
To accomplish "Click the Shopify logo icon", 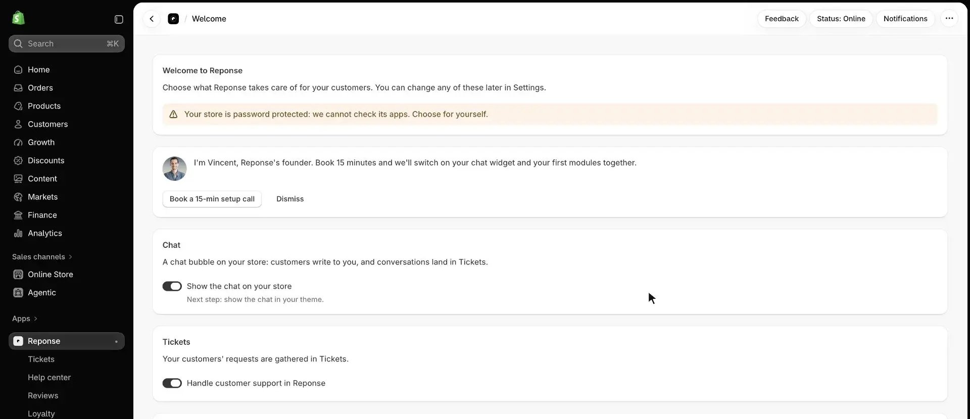I will click(x=18, y=18).
